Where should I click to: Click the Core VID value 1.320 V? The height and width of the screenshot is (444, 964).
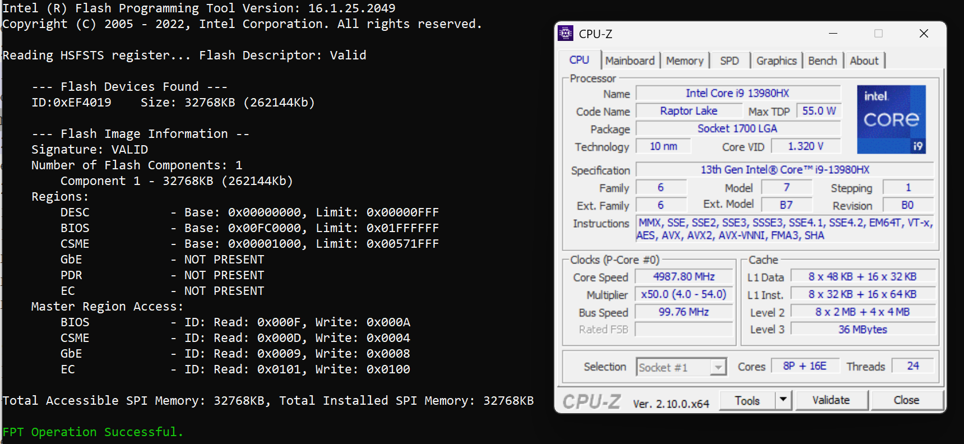[805, 146]
